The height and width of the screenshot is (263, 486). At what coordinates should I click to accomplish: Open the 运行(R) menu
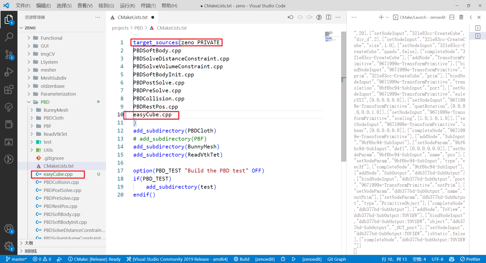point(127,6)
